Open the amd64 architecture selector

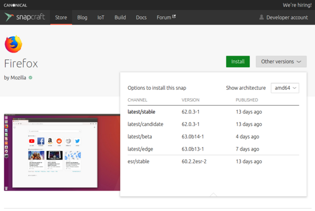coord(285,88)
